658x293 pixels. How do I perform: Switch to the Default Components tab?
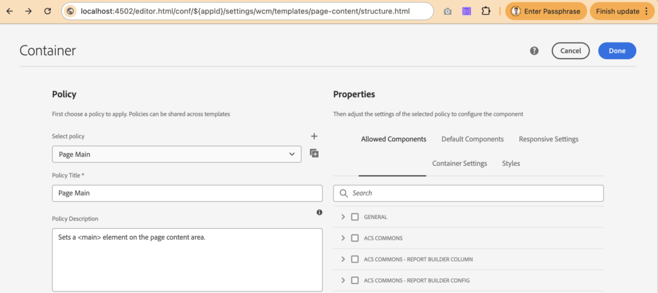tap(472, 139)
